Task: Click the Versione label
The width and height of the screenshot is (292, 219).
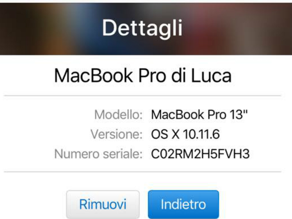Action: [x=116, y=134]
